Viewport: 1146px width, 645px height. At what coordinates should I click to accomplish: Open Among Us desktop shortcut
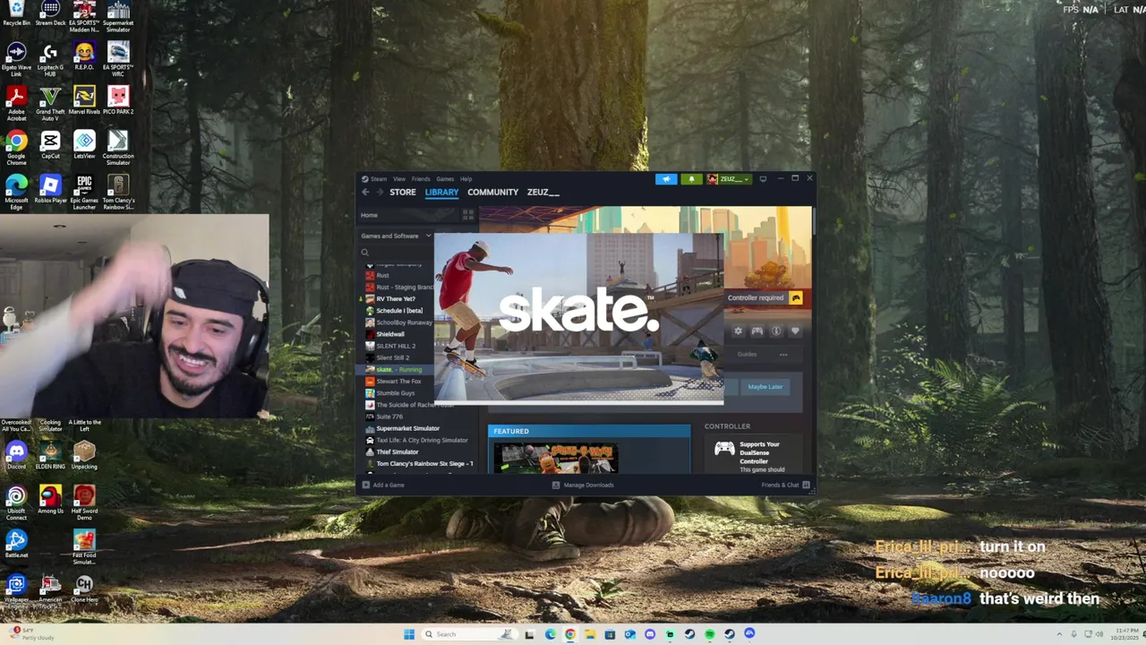(x=50, y=500)
